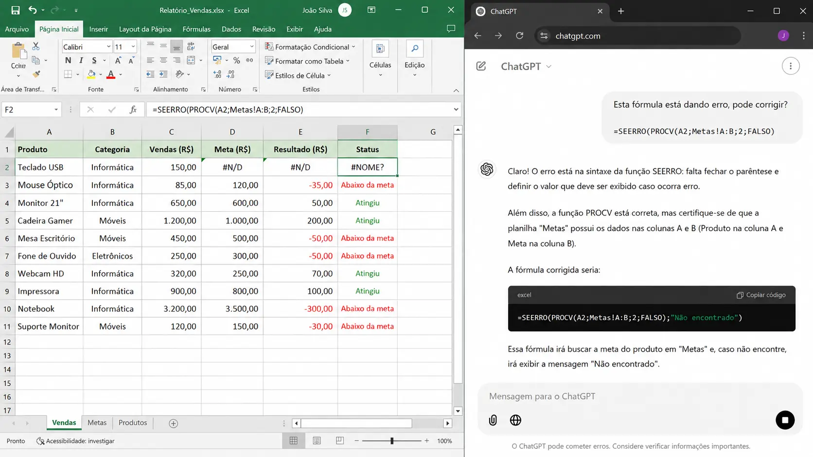Cut the selection with the scissors icon
The width and height of the screenshot is (813, 457).
tap(36, 46)
